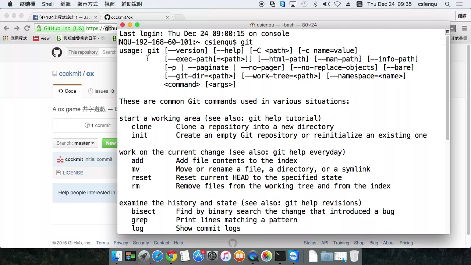Open the 注 input method menu

click(x=360, y=4)
